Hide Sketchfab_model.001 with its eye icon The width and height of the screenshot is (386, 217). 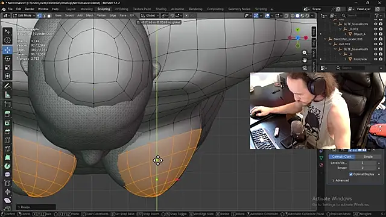coord(375,39)
